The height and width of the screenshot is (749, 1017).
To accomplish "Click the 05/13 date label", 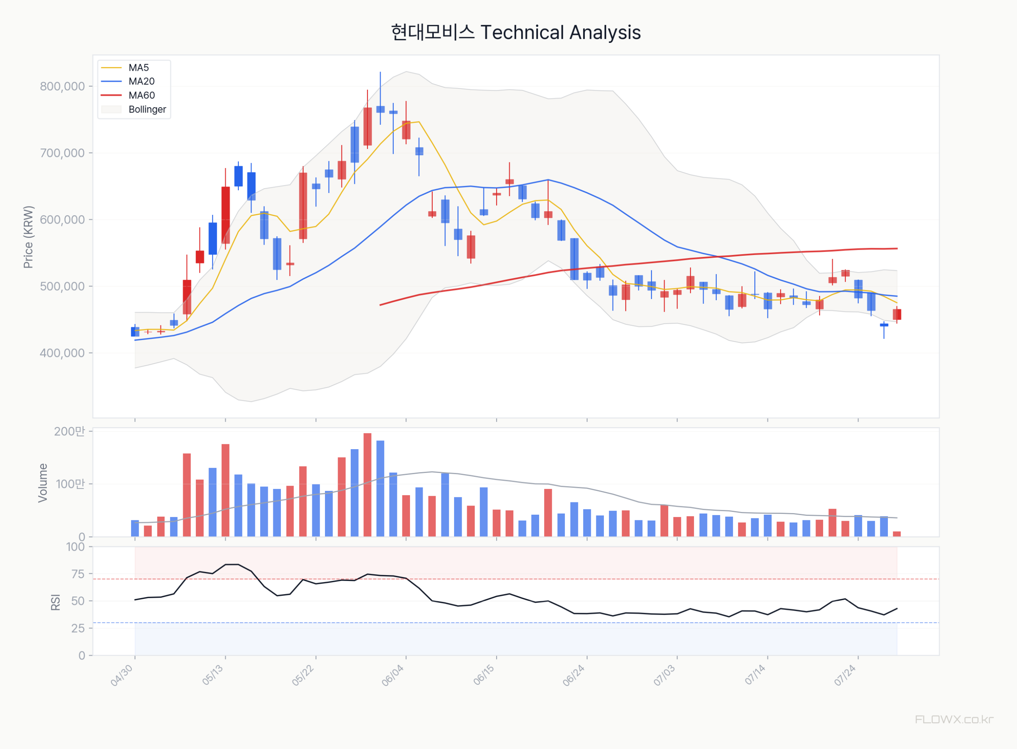I will coord(213,675).
